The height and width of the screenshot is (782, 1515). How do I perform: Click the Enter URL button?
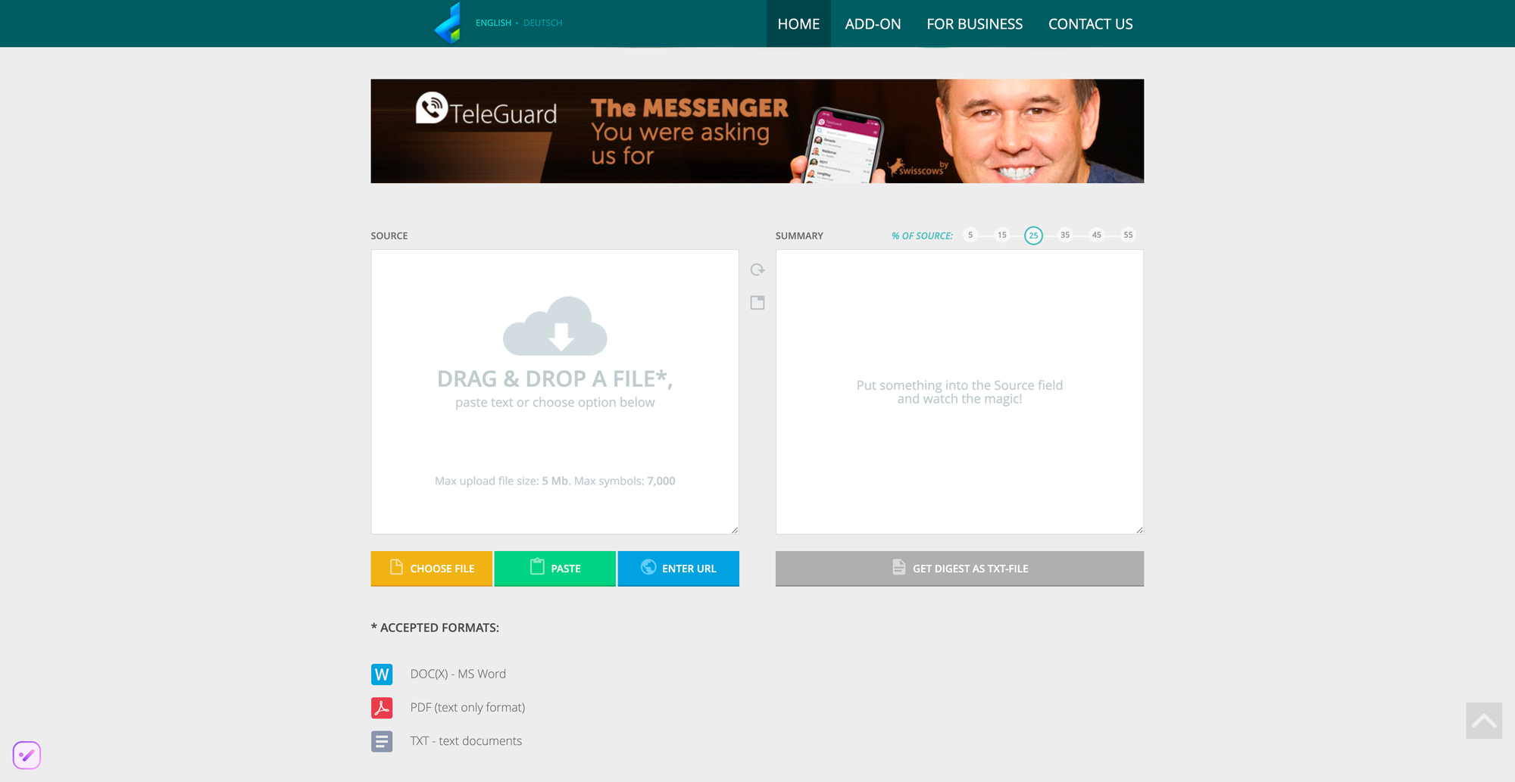pyautogui.click(x=679, y=569)
